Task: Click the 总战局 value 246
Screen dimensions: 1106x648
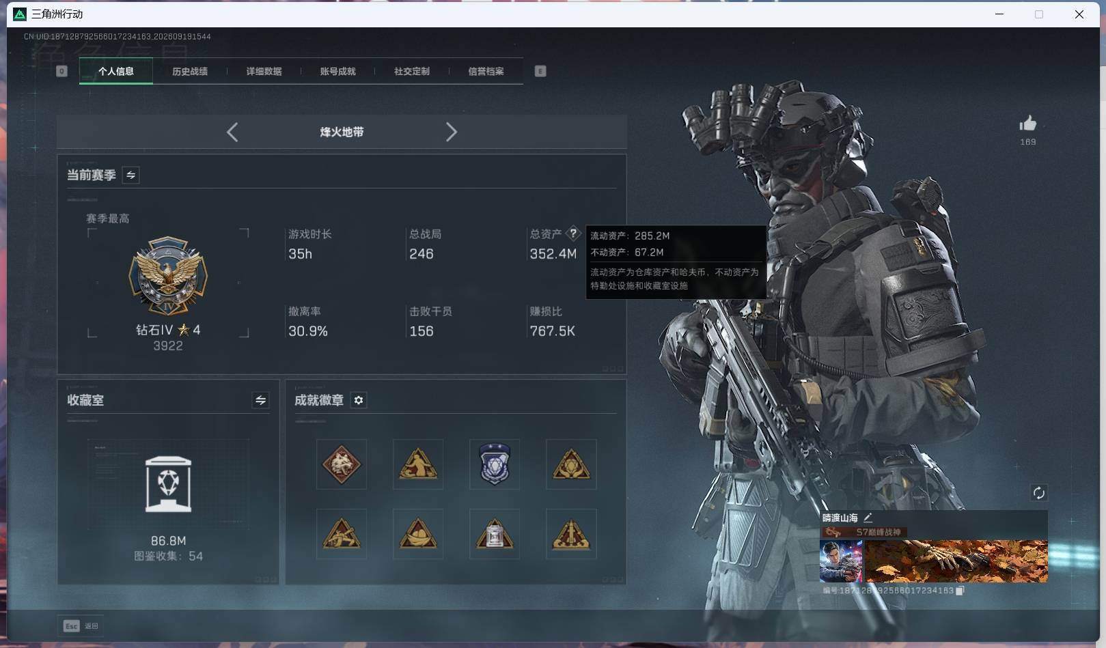Action: click(421, 254)
